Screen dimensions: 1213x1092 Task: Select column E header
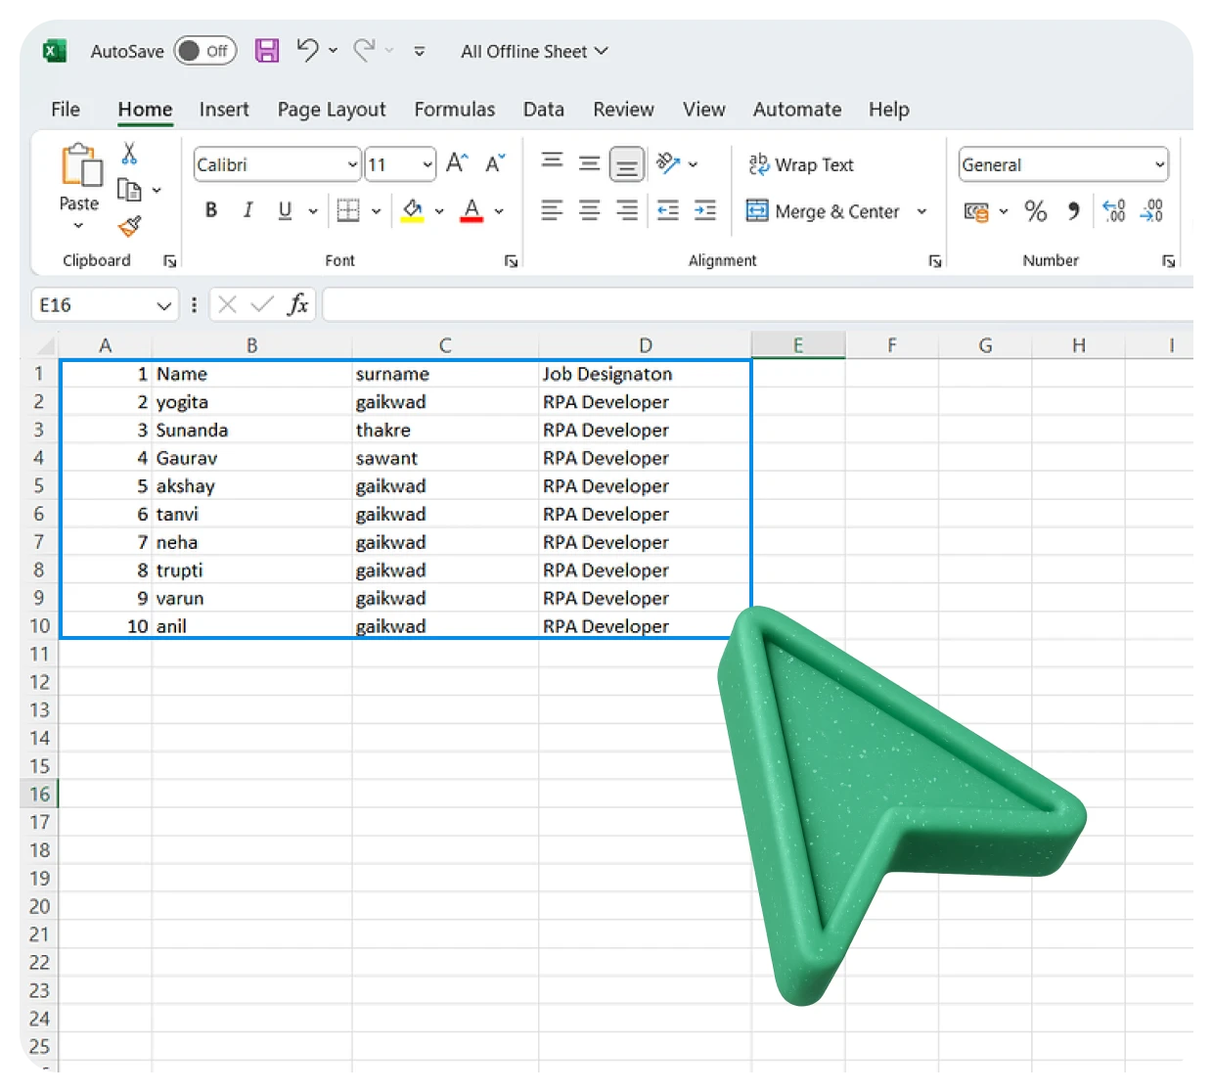click(797, 345)
